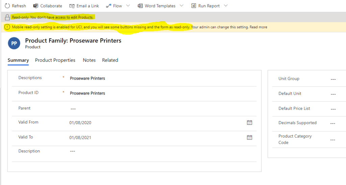
Task: Click the PP product avatar circle
Action: click(14, 43)
